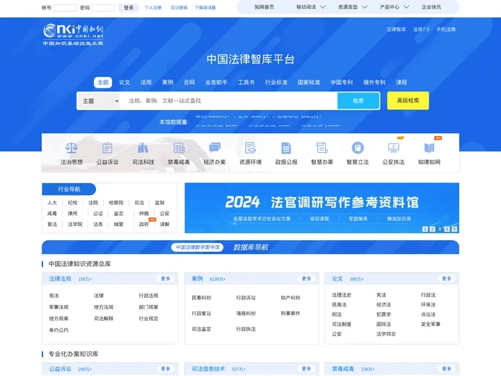The image size is (501, 376).
Task: Open 司法解释 under 法律法规
Action: click(104, 318)
